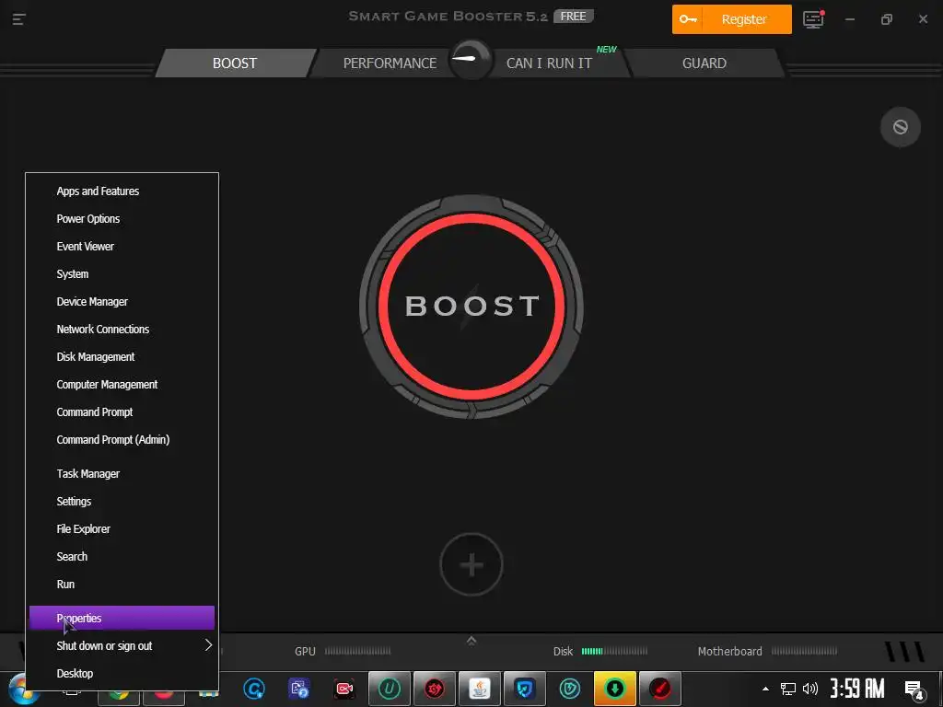
Task: Open the red screen recorder taskbar icon
Action: [x=344, y=689]
